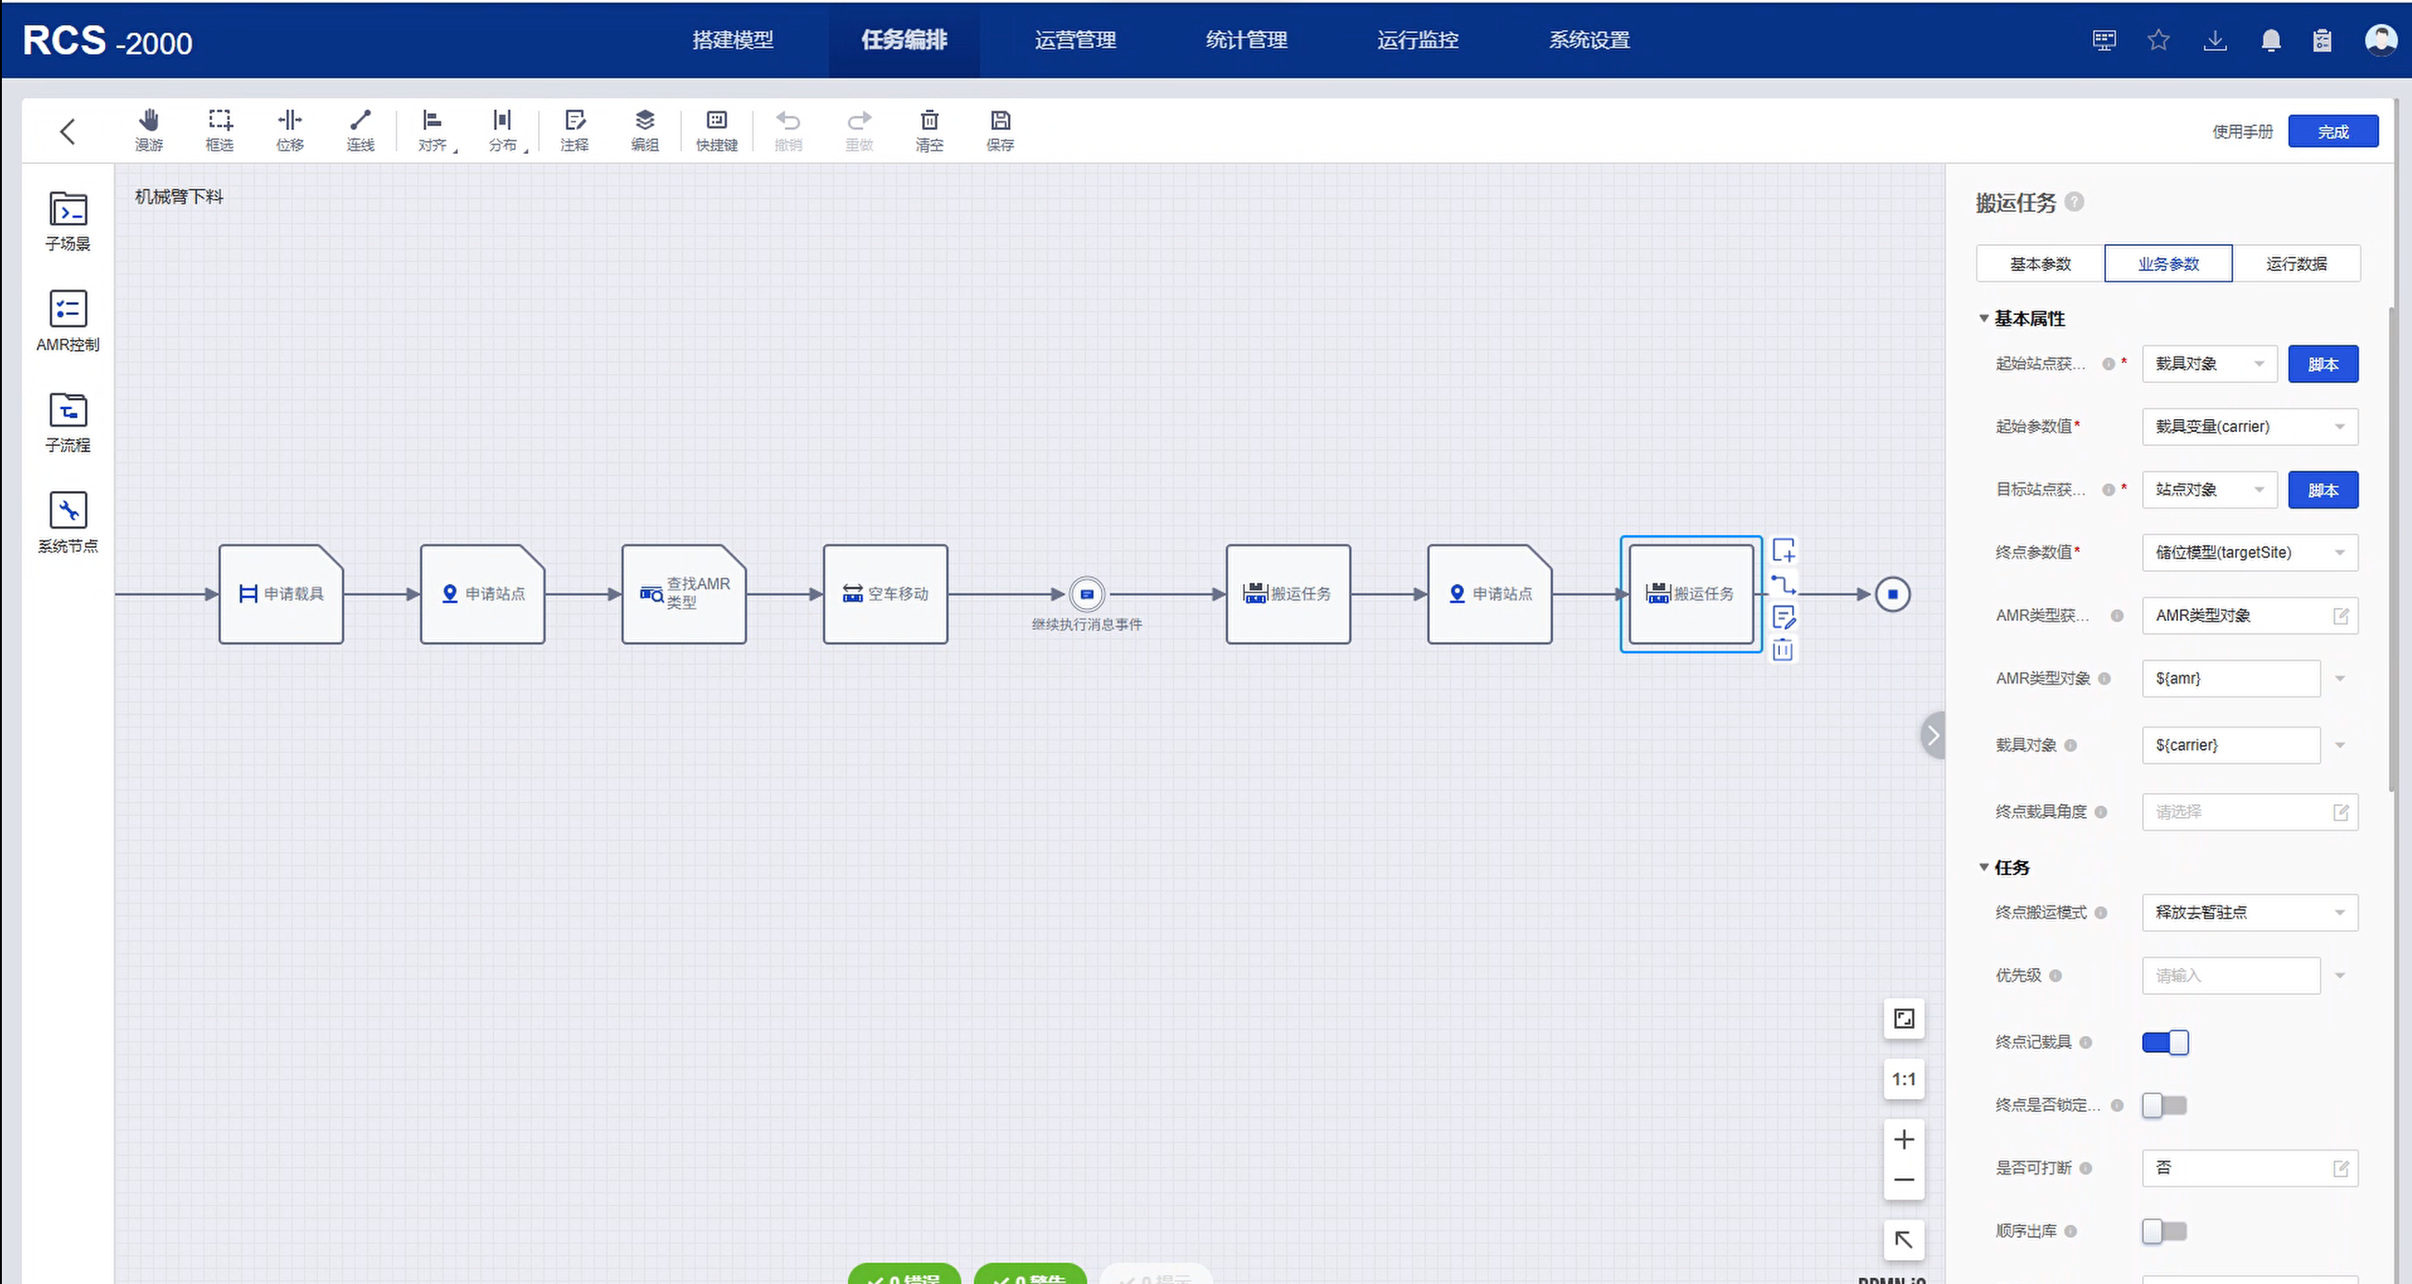Go back using the left arrow icon
This screenshot has height=1284, width=2412.
(67, 131)
